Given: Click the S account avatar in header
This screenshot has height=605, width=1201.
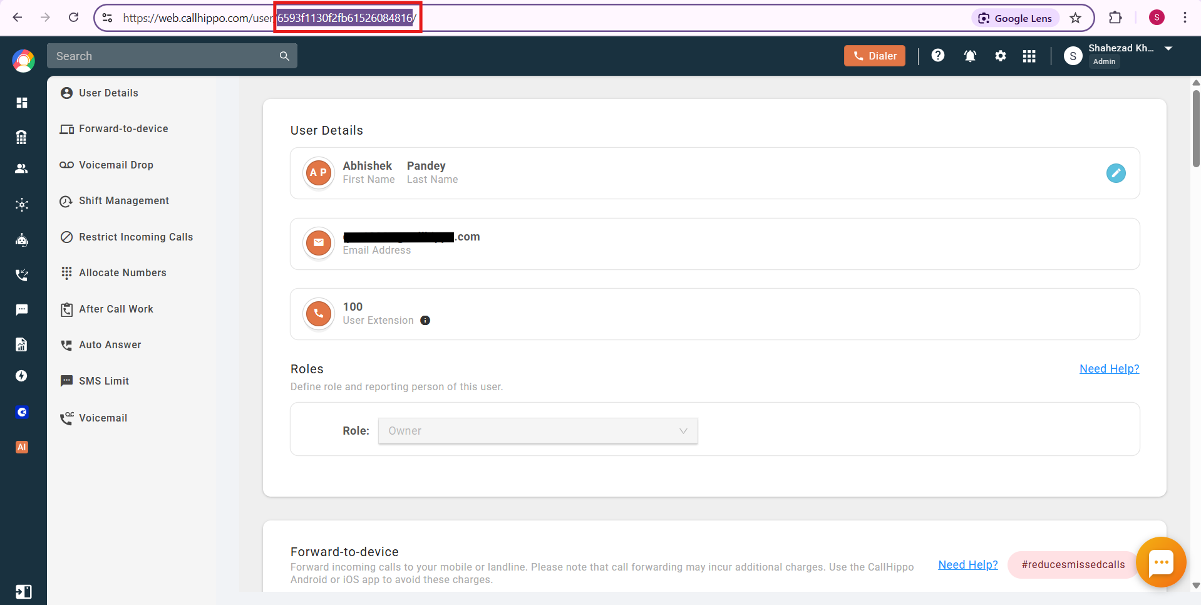Looking at the screenshot, I should click(x=1073, y=56).
